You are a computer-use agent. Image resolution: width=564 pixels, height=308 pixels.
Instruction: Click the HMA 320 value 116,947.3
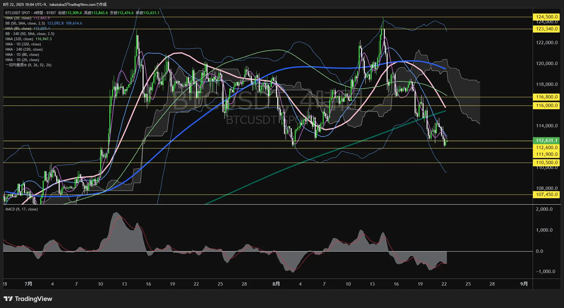[x=44, y=39]
